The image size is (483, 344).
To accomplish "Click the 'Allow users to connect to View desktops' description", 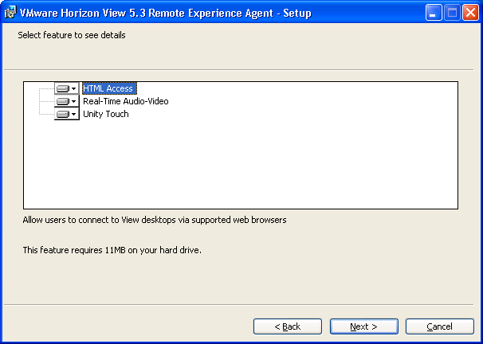I will (155, 220).
